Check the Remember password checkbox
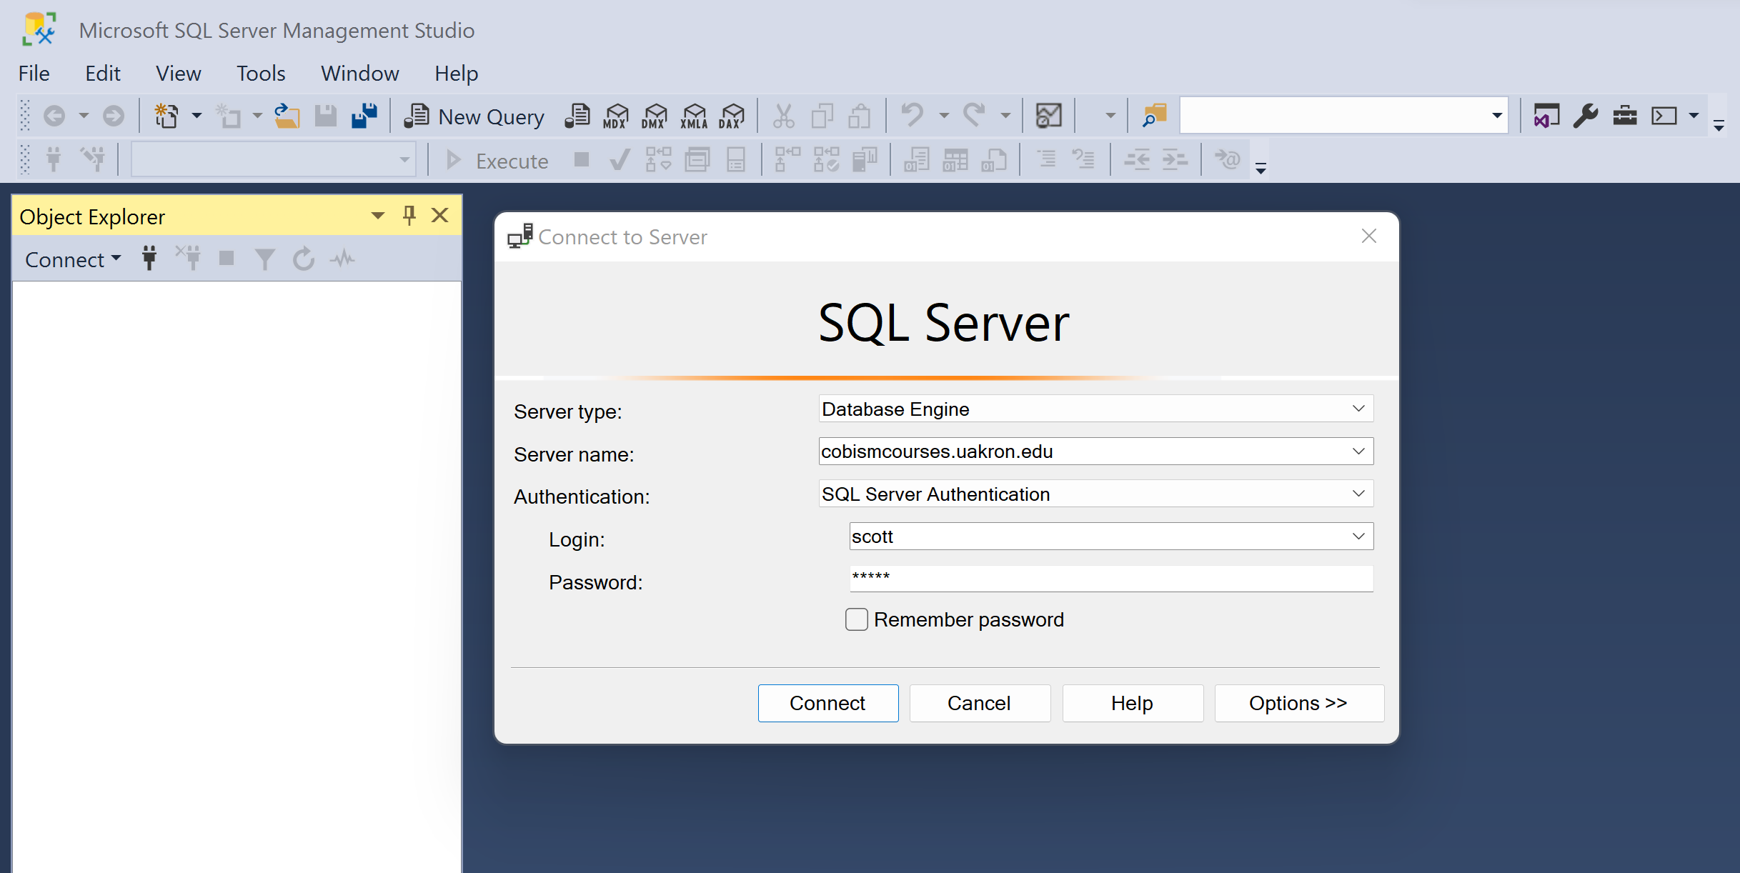1740x873 pixels. [x=856, y=619]
